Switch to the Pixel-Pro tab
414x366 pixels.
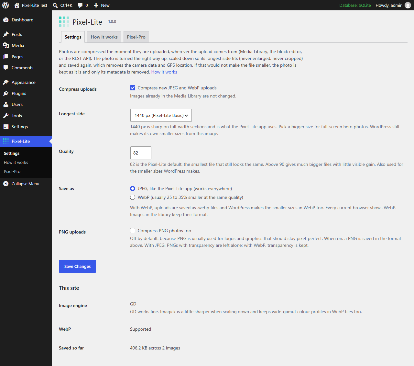point(136,37)
